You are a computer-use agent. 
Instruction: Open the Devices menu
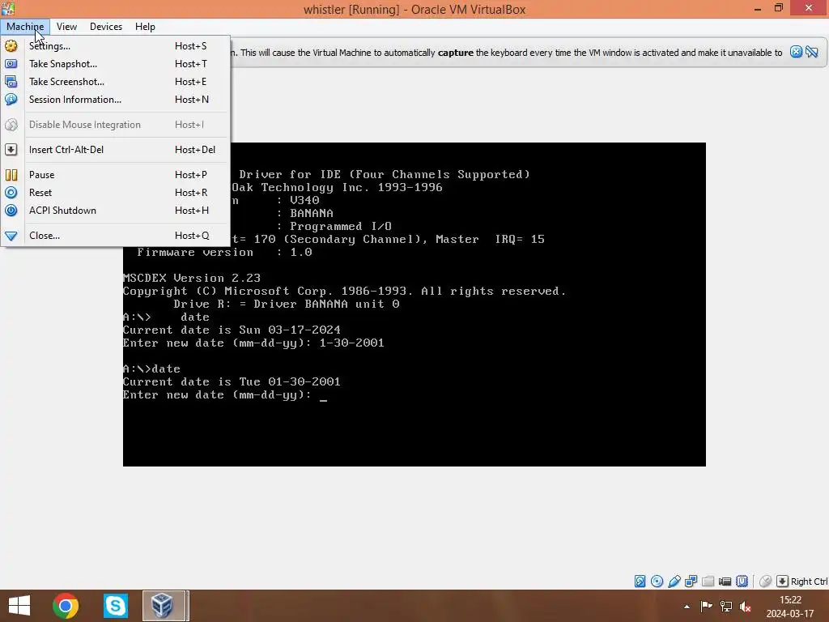106,27
